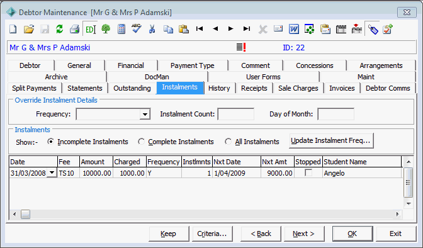Click the Save disk icon
The height and width of the screenshot is (248, 423).
[x=45, y=29]
